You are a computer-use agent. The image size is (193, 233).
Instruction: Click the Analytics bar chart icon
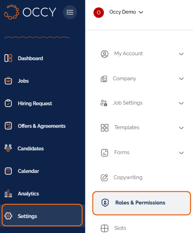(8, 193)
